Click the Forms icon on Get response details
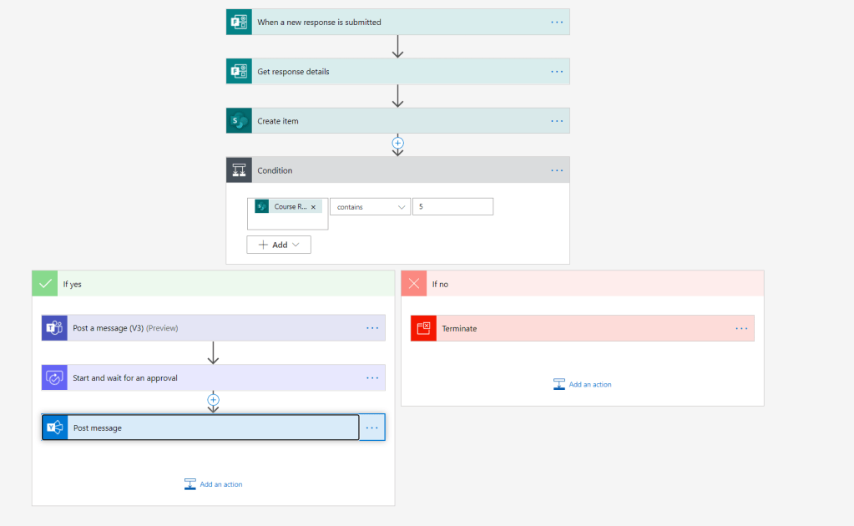854x526 pixels. click(239, 72)
